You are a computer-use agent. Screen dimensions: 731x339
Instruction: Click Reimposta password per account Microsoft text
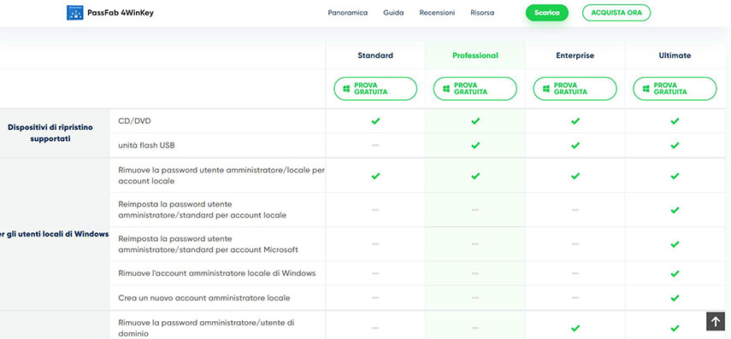[x=208, y=244]
